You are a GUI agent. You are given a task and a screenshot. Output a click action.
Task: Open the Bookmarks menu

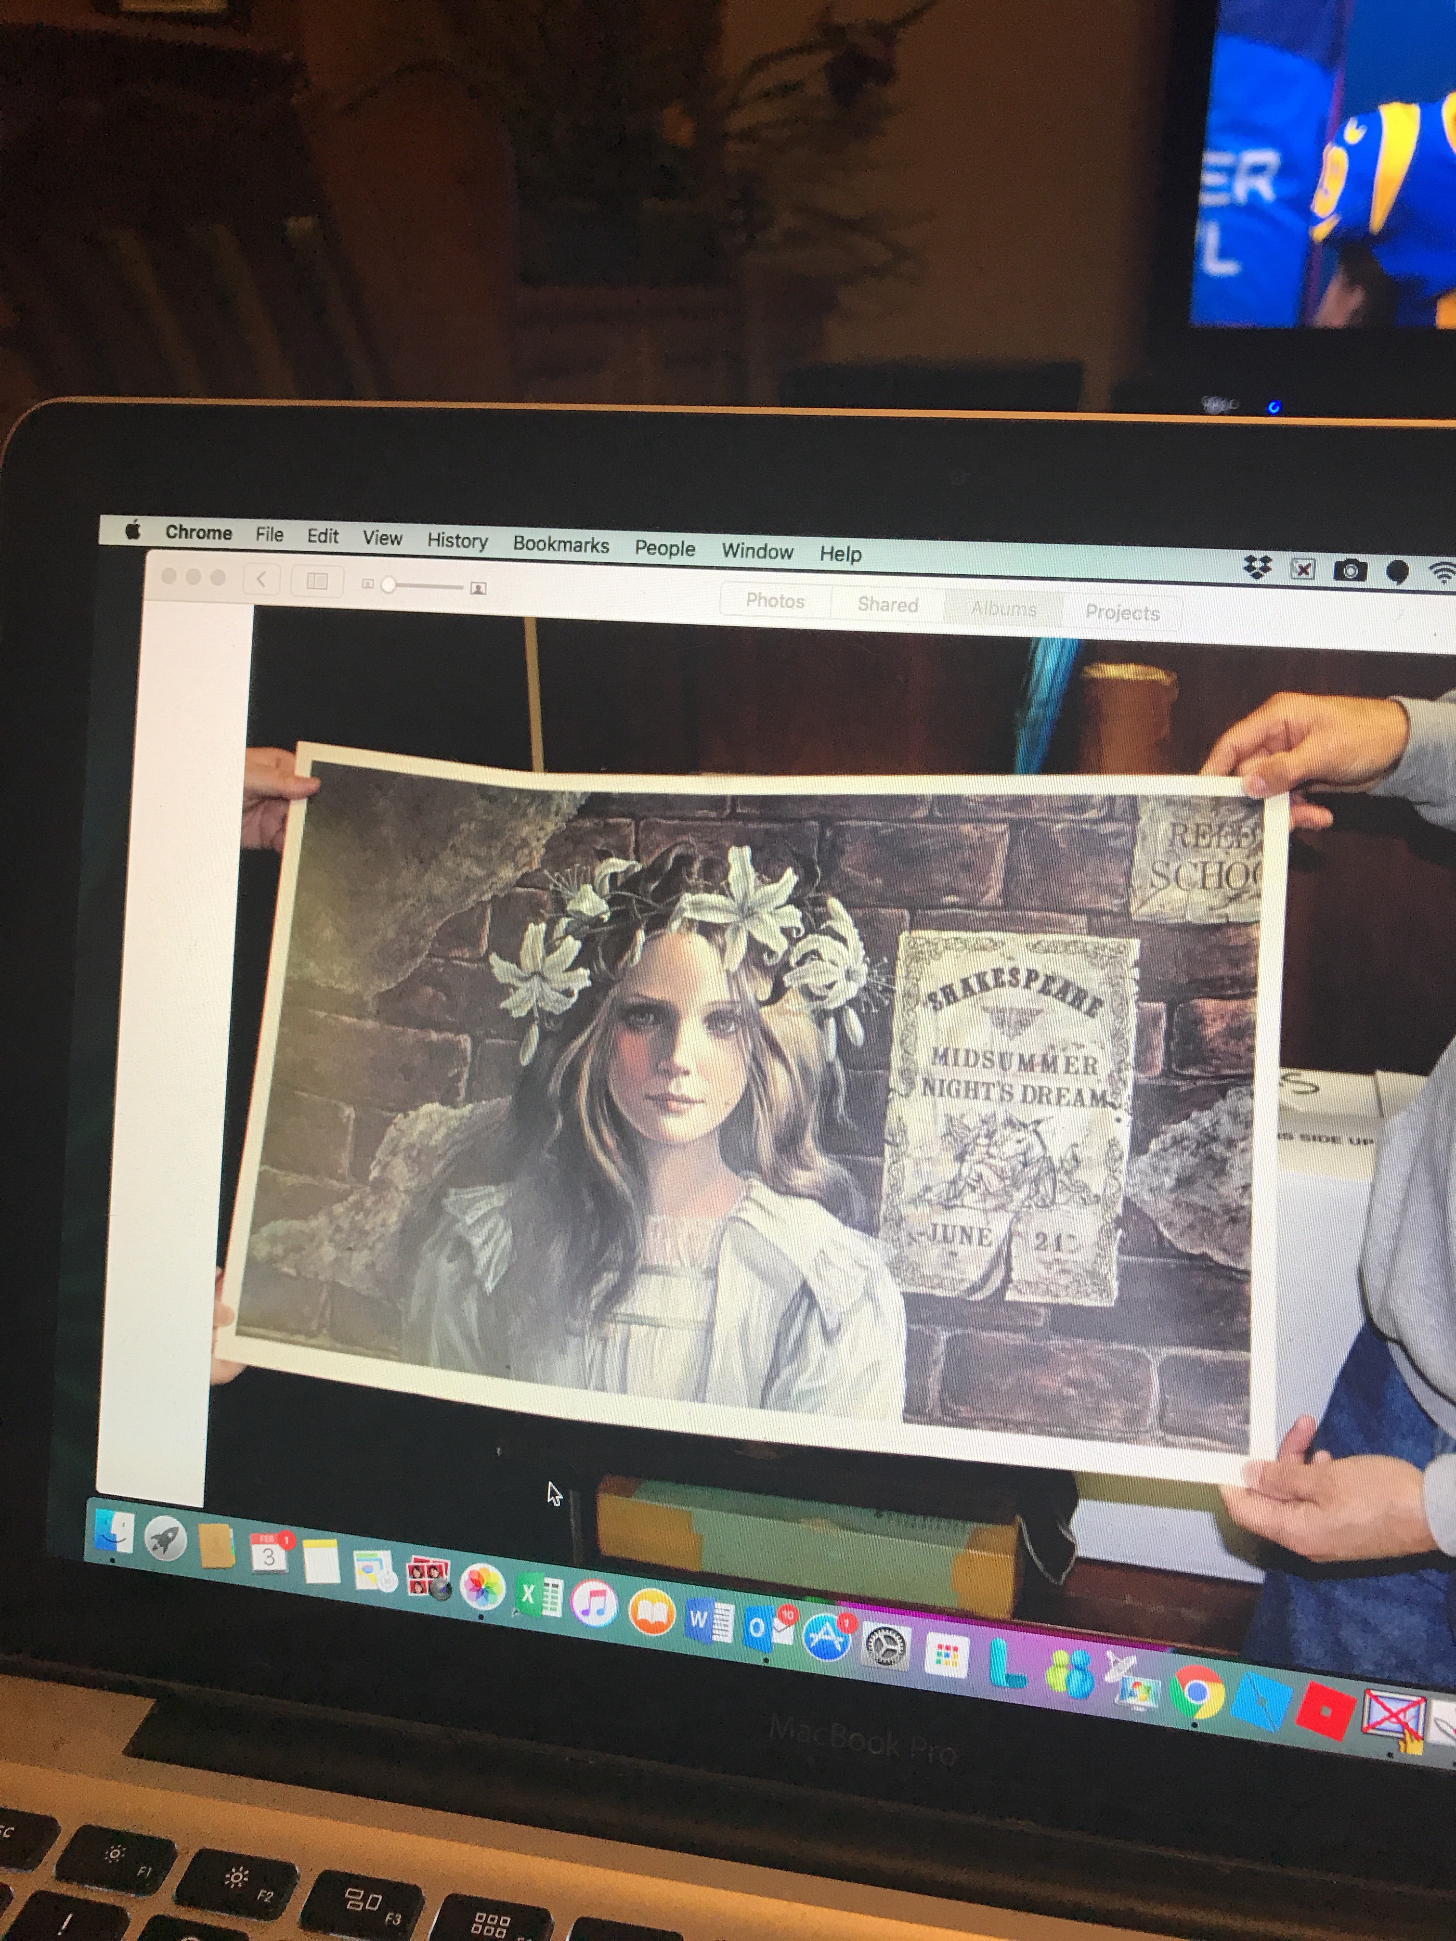561,544
